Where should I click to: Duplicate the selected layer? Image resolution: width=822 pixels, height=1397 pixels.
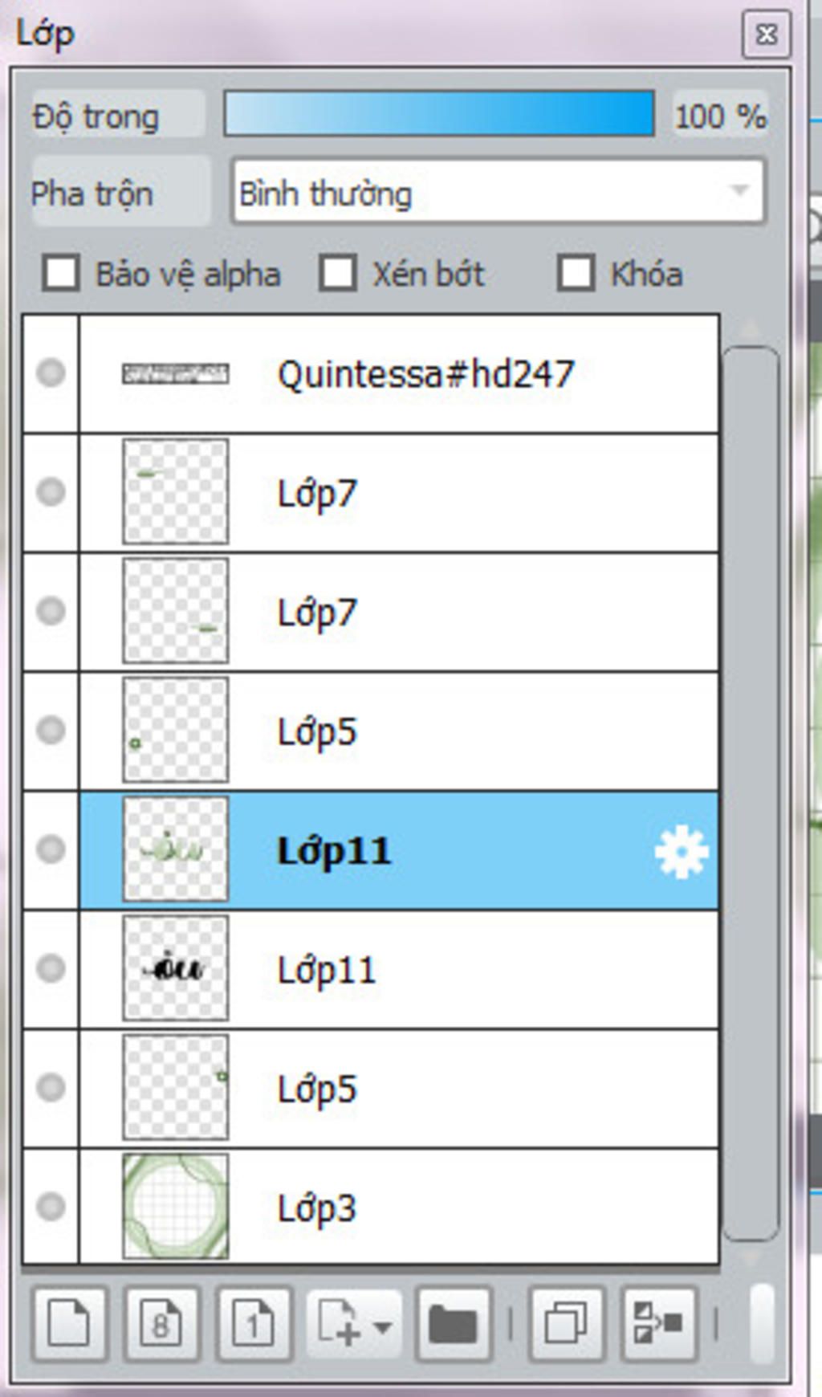point(566,1324)
